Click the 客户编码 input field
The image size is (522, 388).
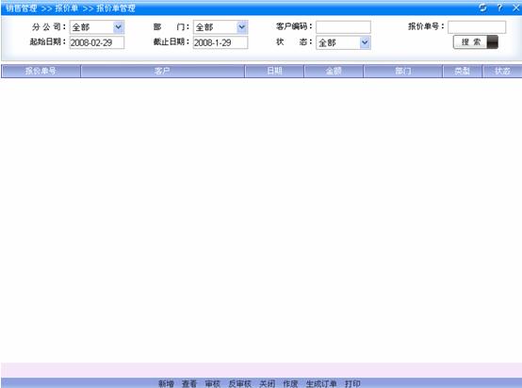[343, 27]
